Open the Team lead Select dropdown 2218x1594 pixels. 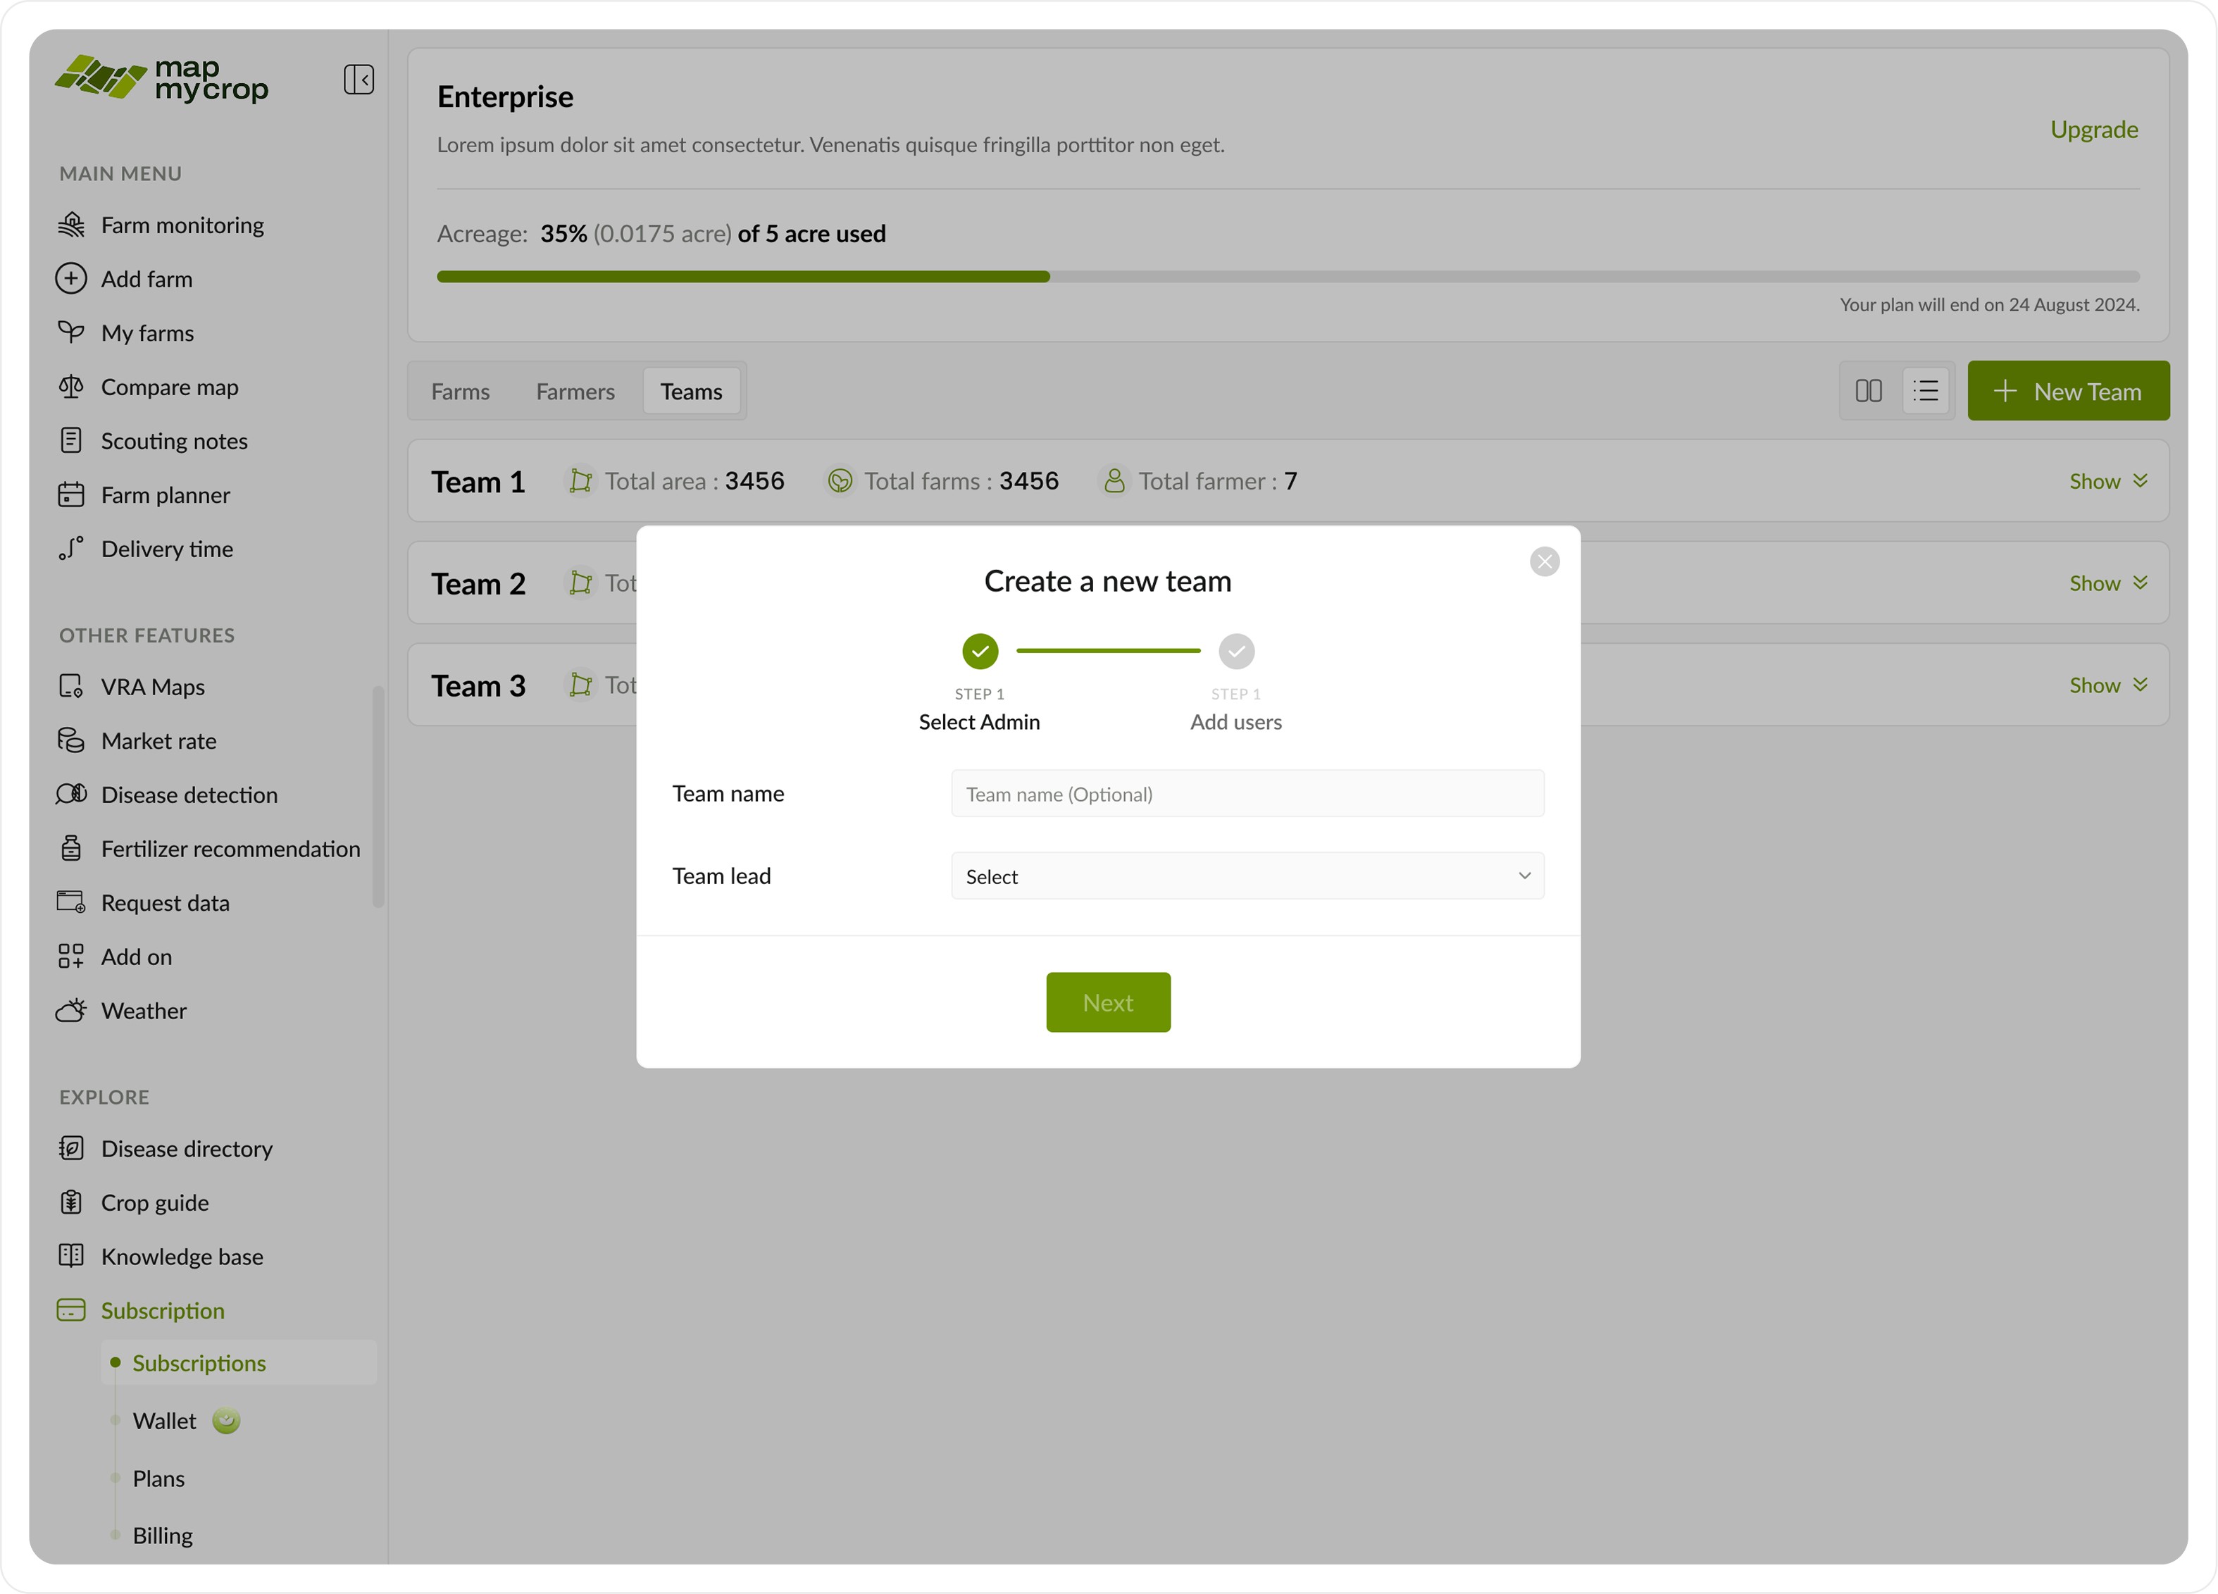point(1247,876)
